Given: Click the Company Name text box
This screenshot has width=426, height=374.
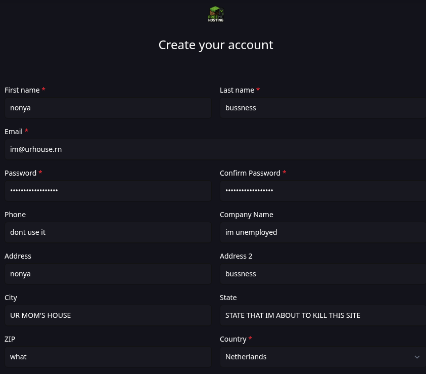Looking at the screenshot, I should click(x=322, y=232).
